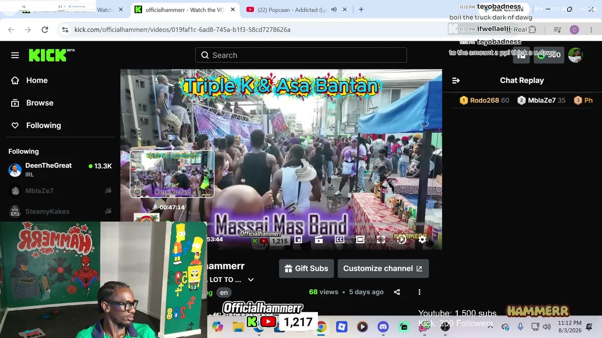This screenshot has height=338, width=602.
Task: Open the Kick hamburger menu
Action: (x=15, y=55)
